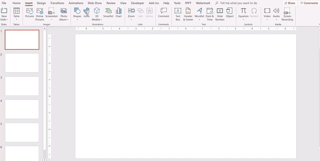320x161 pixels.
Task: Open the Comments pane button
Action: tap(309, 3)
